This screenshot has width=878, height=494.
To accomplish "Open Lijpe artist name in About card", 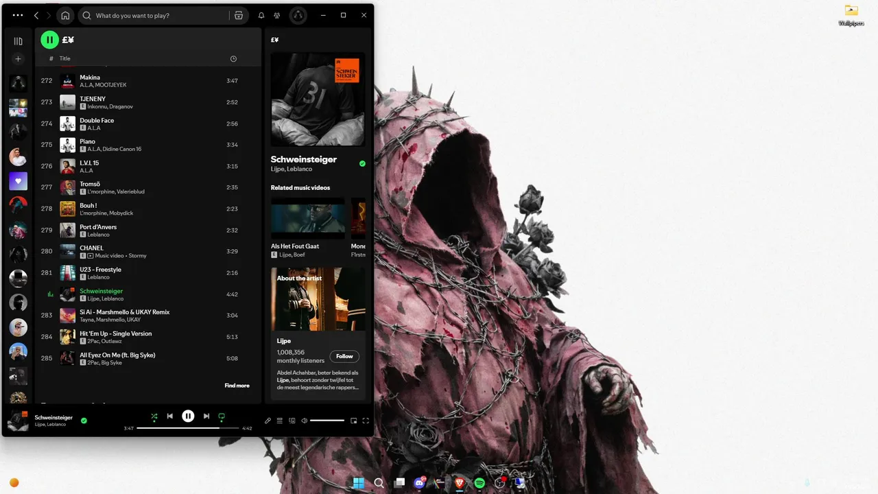I will [x=284, y=341].
